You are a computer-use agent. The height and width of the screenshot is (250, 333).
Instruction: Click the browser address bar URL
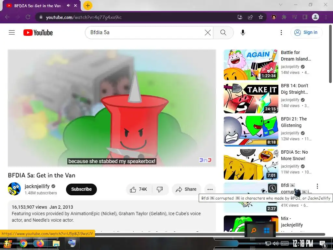click(84, 17)
